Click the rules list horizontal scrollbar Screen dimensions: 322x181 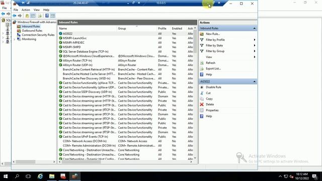pos(82,162)
